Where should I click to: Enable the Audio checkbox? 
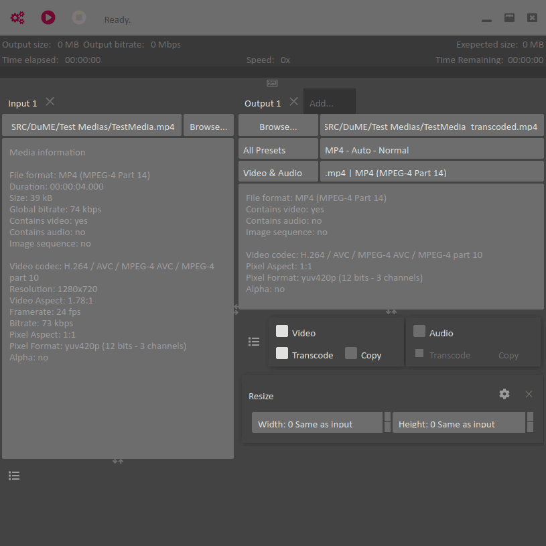pyautogui.click(x=419, y=332)
